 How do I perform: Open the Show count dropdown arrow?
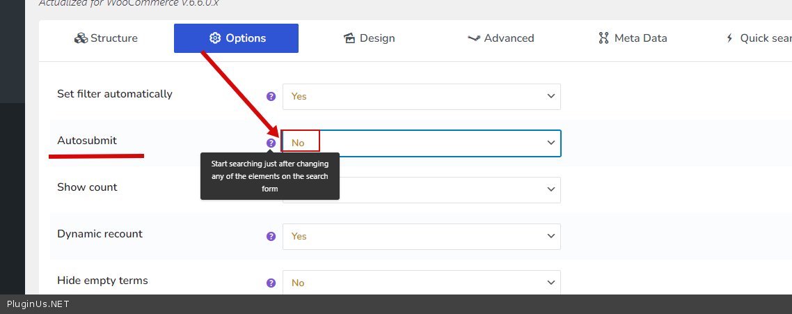(x=551, y=189)
